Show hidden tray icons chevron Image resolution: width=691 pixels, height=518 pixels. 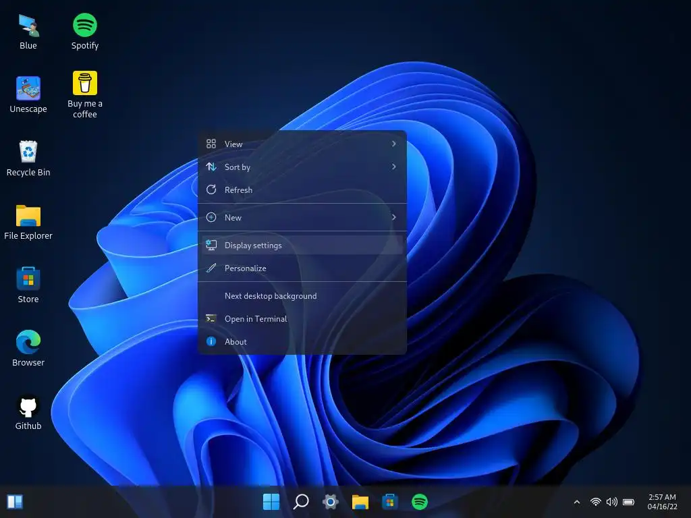[x=577, y=502]
